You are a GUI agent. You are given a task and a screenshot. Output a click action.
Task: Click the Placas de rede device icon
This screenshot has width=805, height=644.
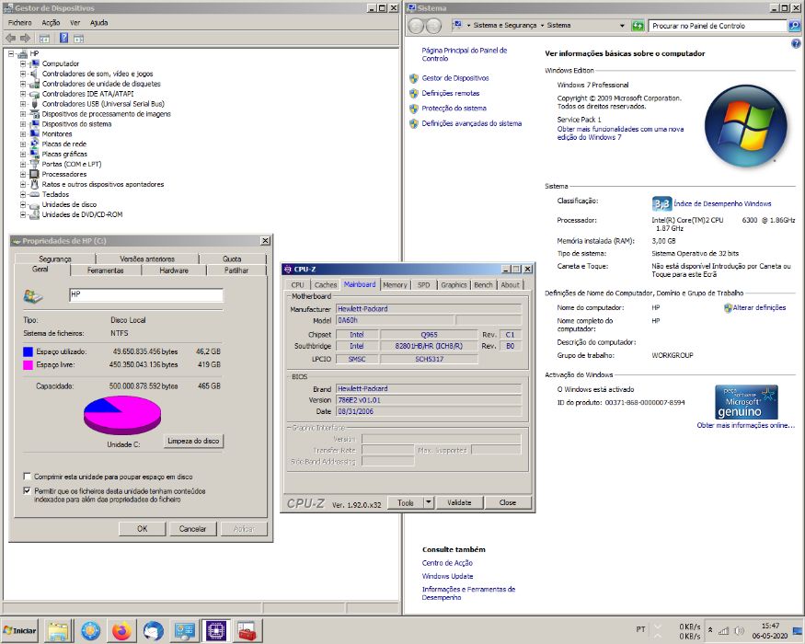click(x=34, y=144)
